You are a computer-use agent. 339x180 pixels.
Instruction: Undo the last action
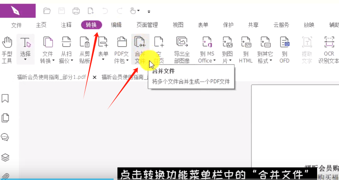point(105,11)
